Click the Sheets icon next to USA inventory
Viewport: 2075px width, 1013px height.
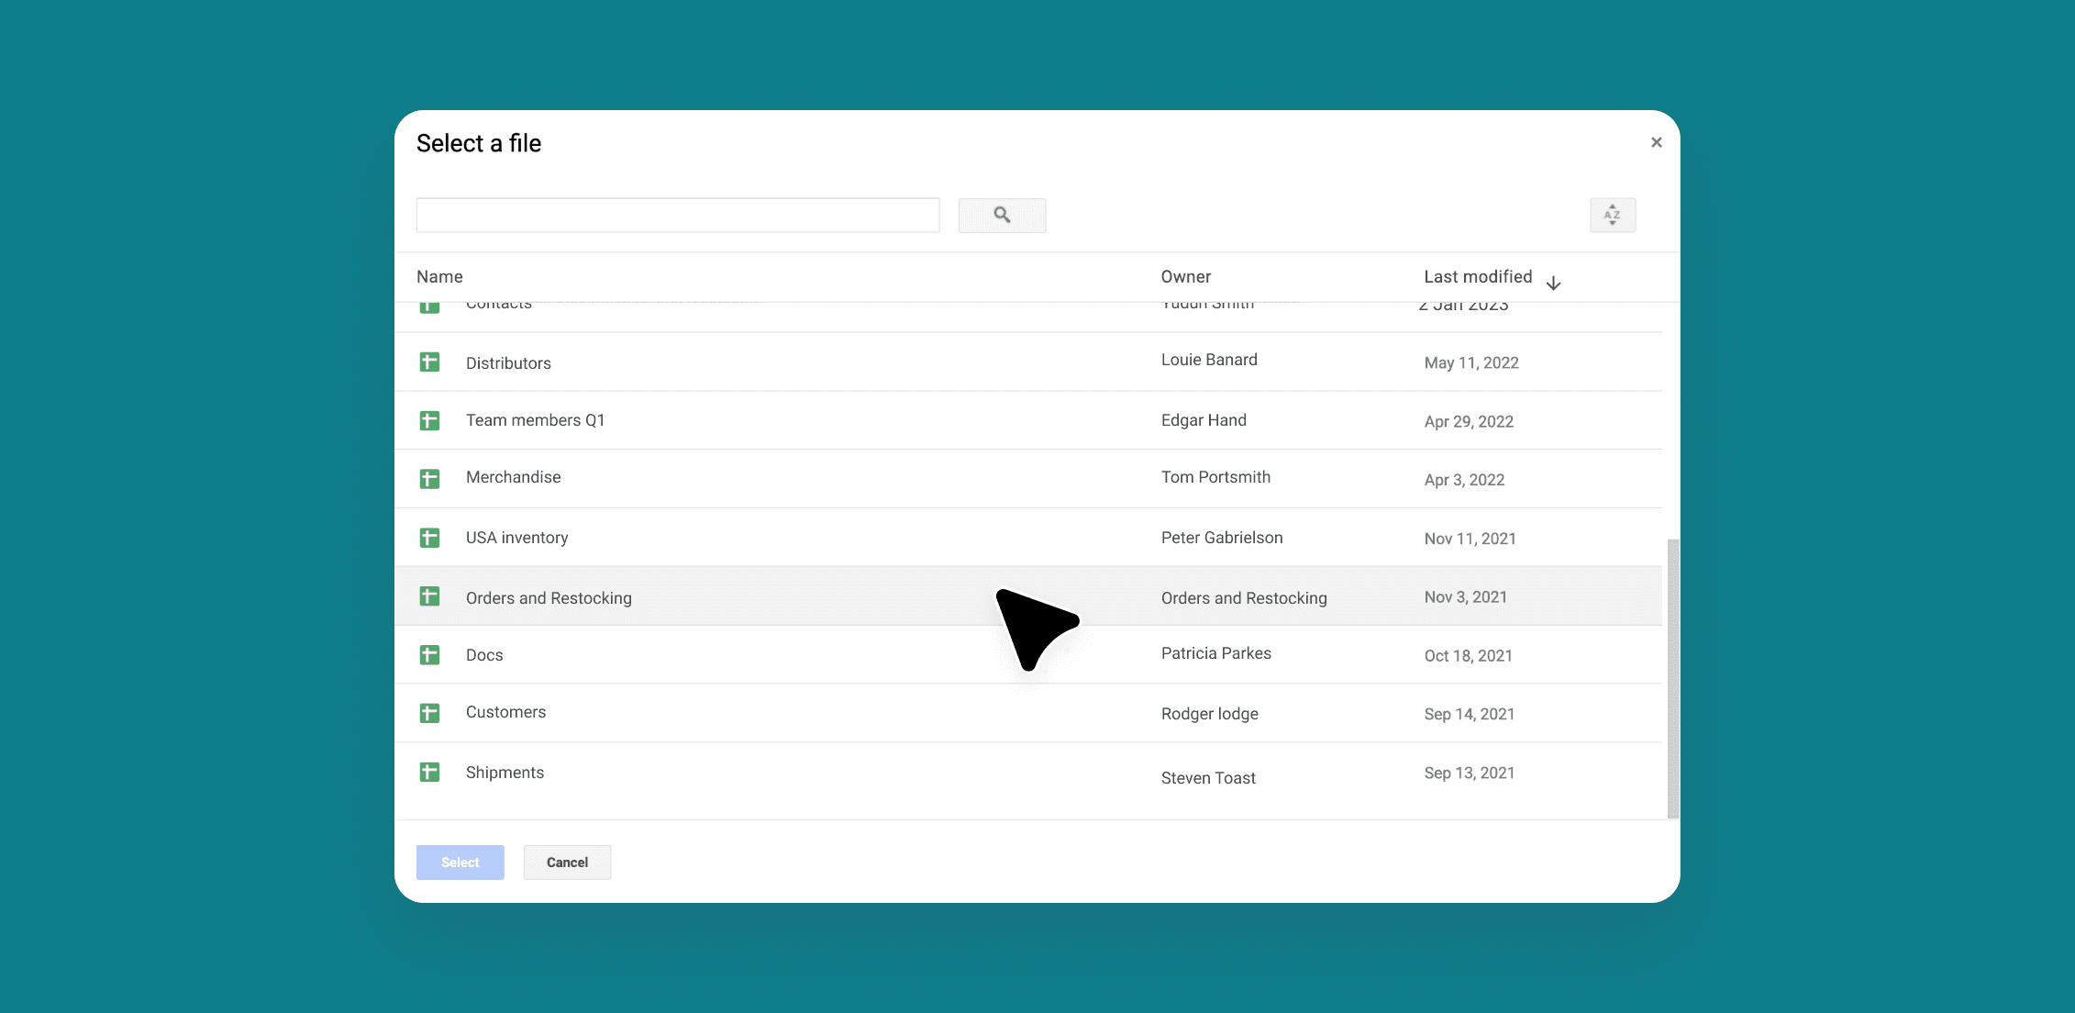point(429,538)
